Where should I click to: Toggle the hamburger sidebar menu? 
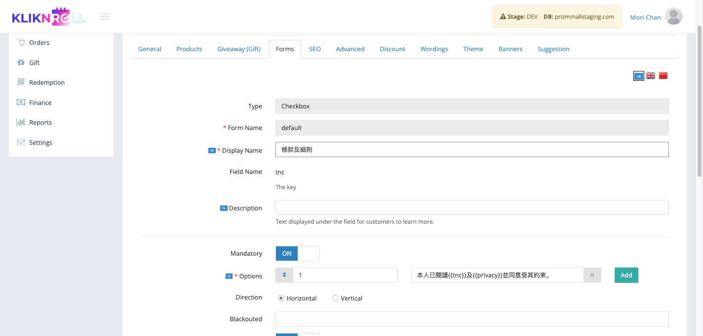(105, 17)
